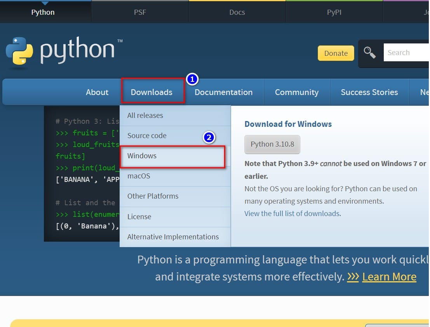Open Alternative Implementations entry

click(x=175, y=237)
